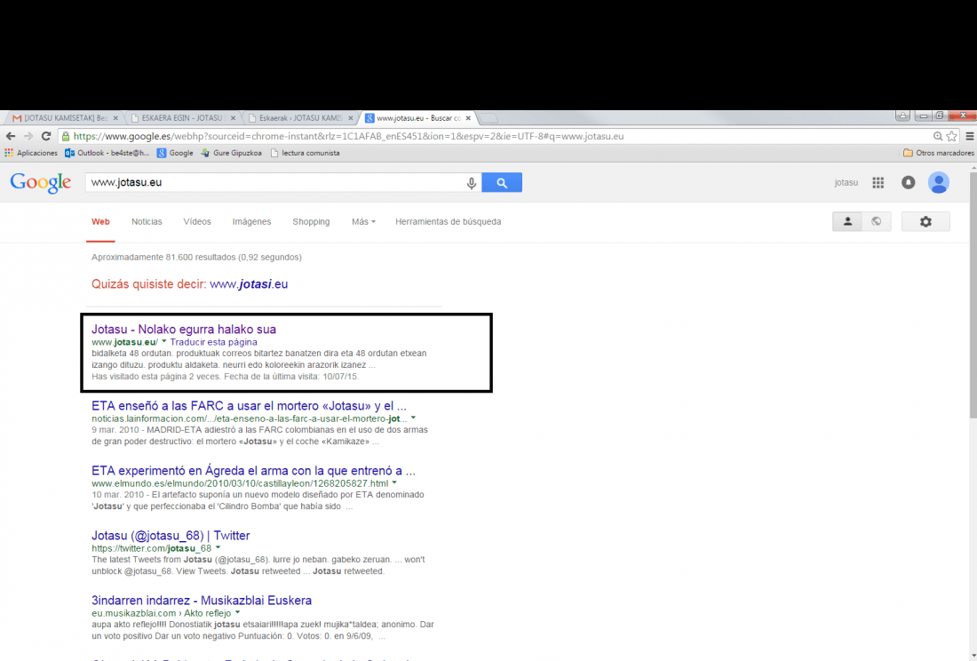Select the Imágenes search tab
The image size is (977, 661).
(x=251, y=222)
